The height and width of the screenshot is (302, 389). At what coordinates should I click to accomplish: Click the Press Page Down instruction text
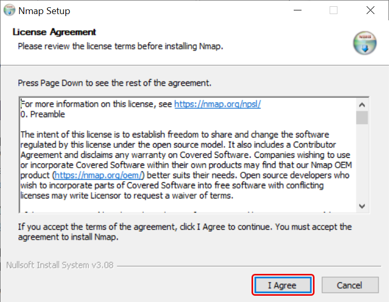(115, 83)
